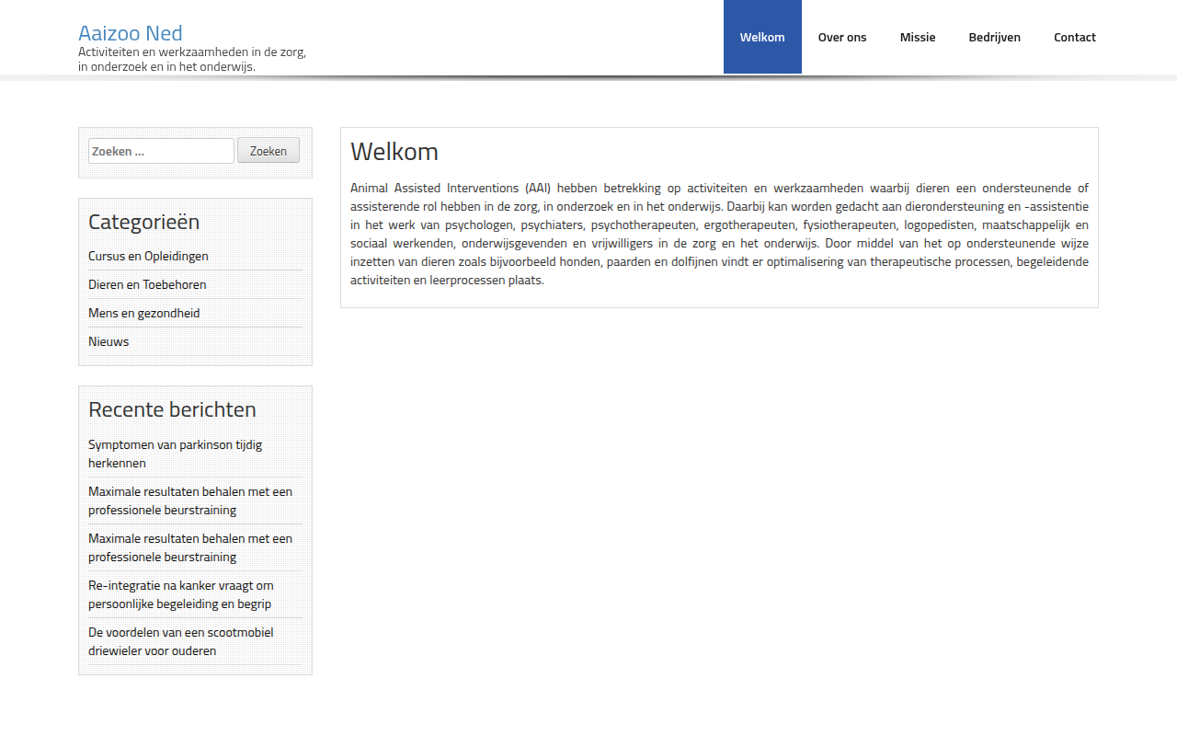Click the tagline under the site title

click(192, 59)
